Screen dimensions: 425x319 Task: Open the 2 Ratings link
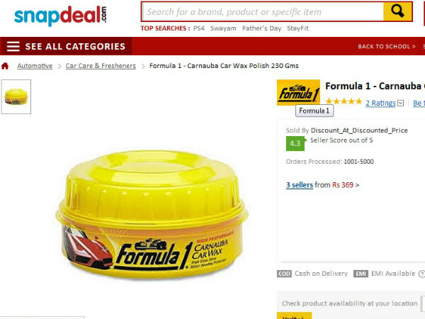[380, 103]
